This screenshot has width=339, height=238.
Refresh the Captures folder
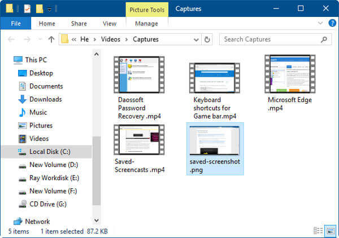[x=207, y=39]
